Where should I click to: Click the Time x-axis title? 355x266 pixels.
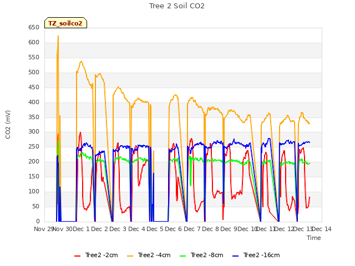pyautogui.click(x=314, y=238)
